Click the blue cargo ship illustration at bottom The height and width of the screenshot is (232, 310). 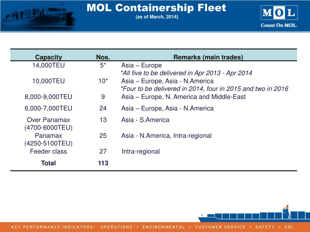point(254,214)
